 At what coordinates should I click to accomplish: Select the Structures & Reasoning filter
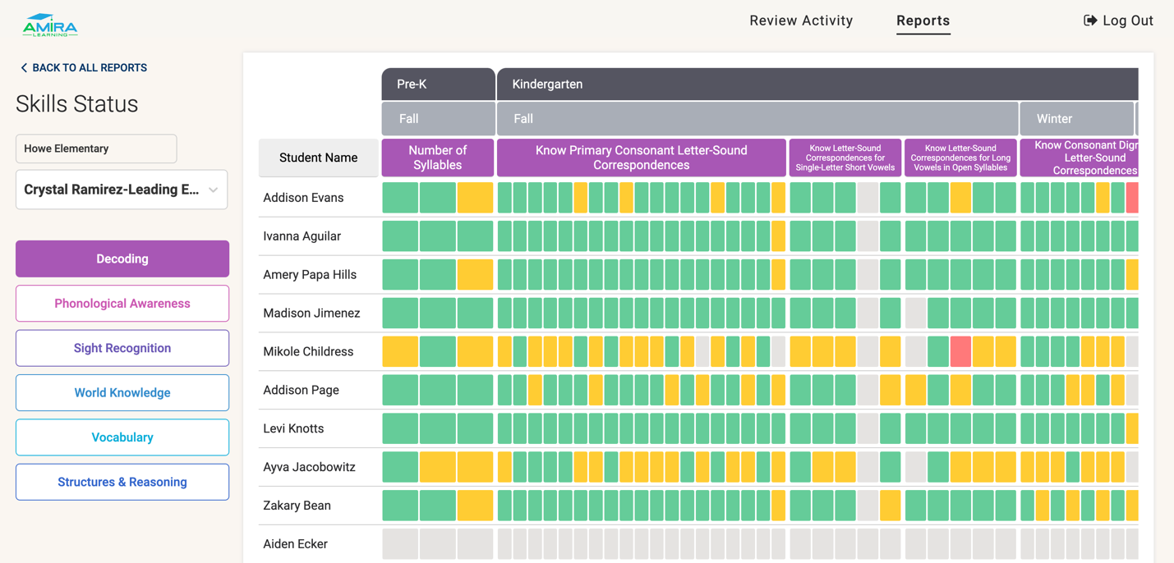122,482
